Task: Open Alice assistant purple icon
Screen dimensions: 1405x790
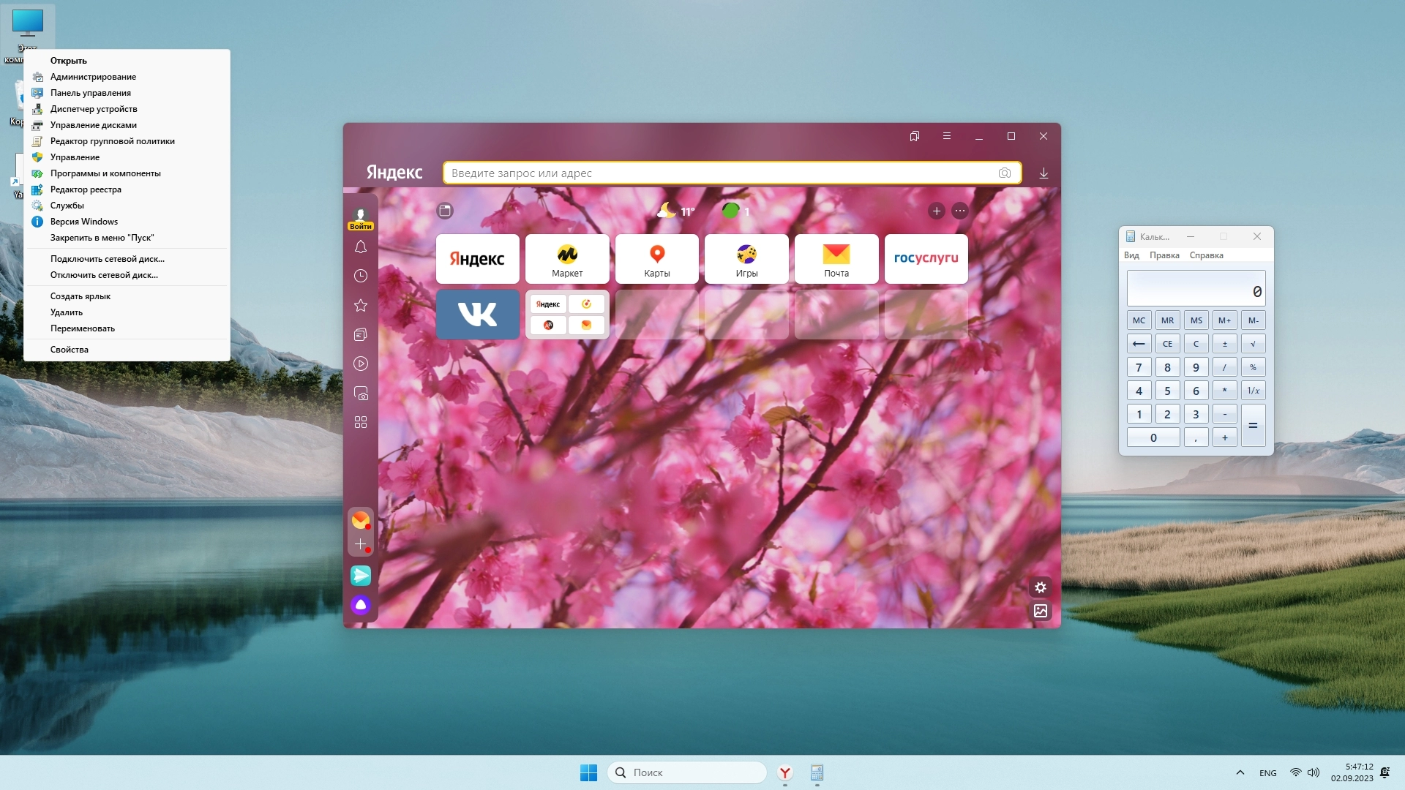Action: (360, 605)
